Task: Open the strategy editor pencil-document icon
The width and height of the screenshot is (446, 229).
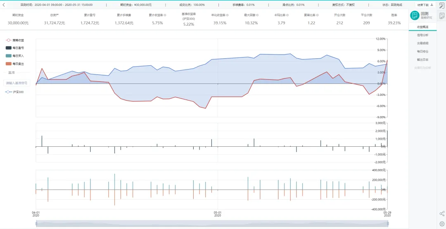Action: click(x=442, y=5)
